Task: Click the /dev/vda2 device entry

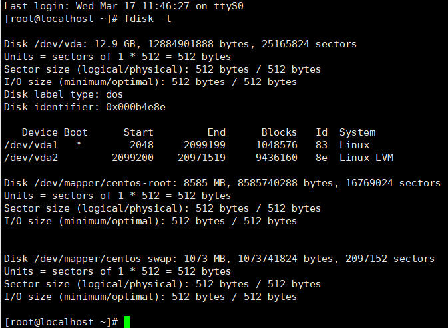Action: click(31, 158)
